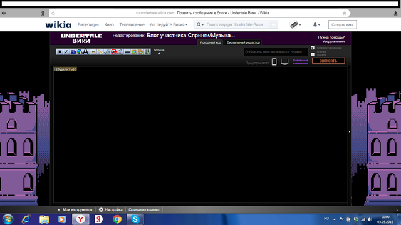Open notifications bell dropdown
This screenshot has width=401, height=225.
click(x=316, y=25)
